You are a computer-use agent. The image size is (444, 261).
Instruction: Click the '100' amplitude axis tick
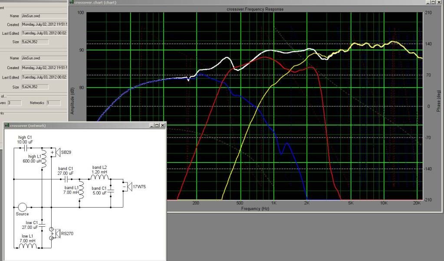tap(81, 13)
